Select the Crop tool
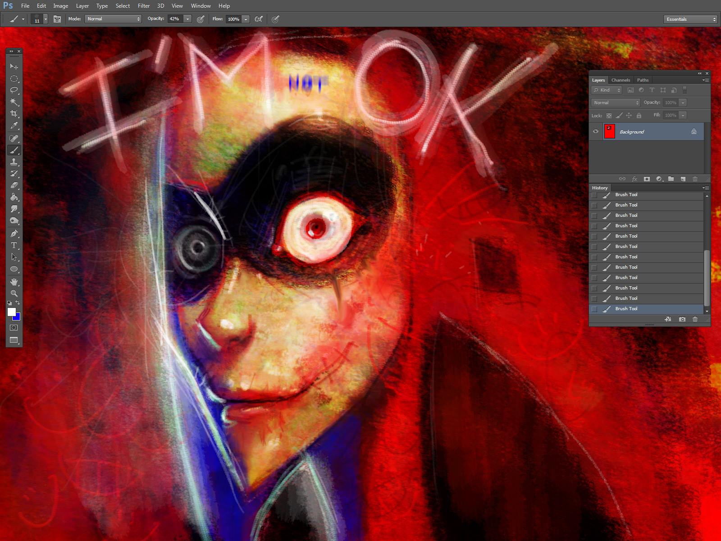721x541 pixels. [x=14, y=114]
